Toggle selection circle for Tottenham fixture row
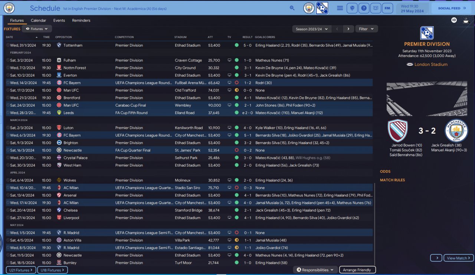The image size is (475, 275). click(8, 45)
